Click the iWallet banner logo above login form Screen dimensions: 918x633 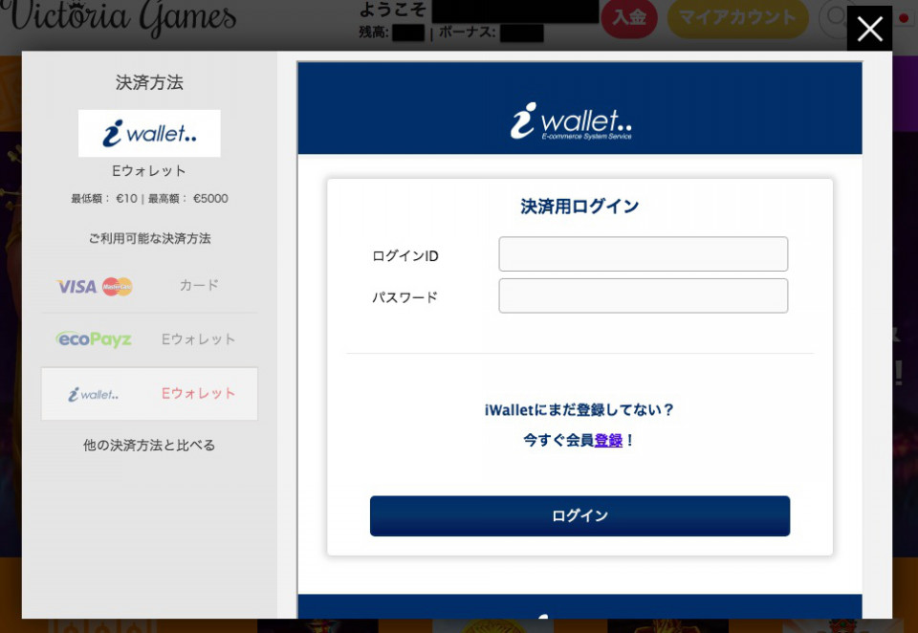[x=572, y=121]
